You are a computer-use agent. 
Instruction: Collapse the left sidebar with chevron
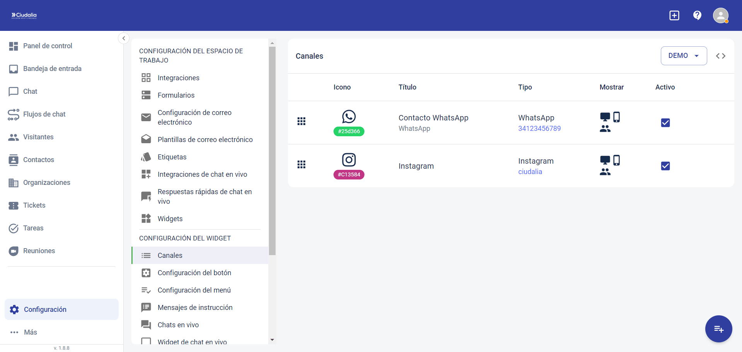point(124,38)
